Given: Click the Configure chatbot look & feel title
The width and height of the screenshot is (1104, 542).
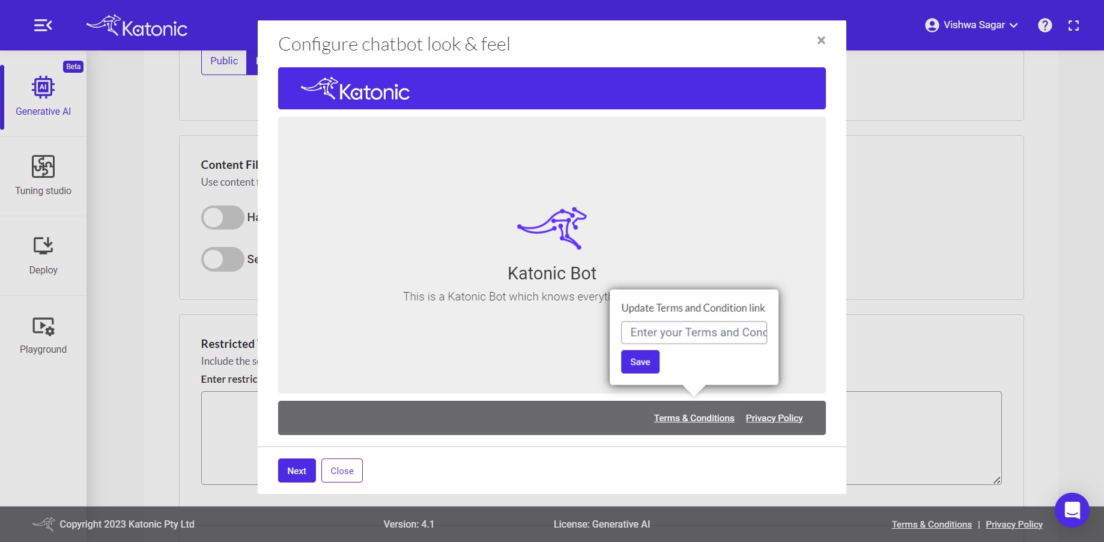Looking at the screenshot, I should click(394, 44).
